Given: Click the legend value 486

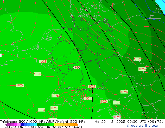Looking at the screenshot, I should (14, 127).
